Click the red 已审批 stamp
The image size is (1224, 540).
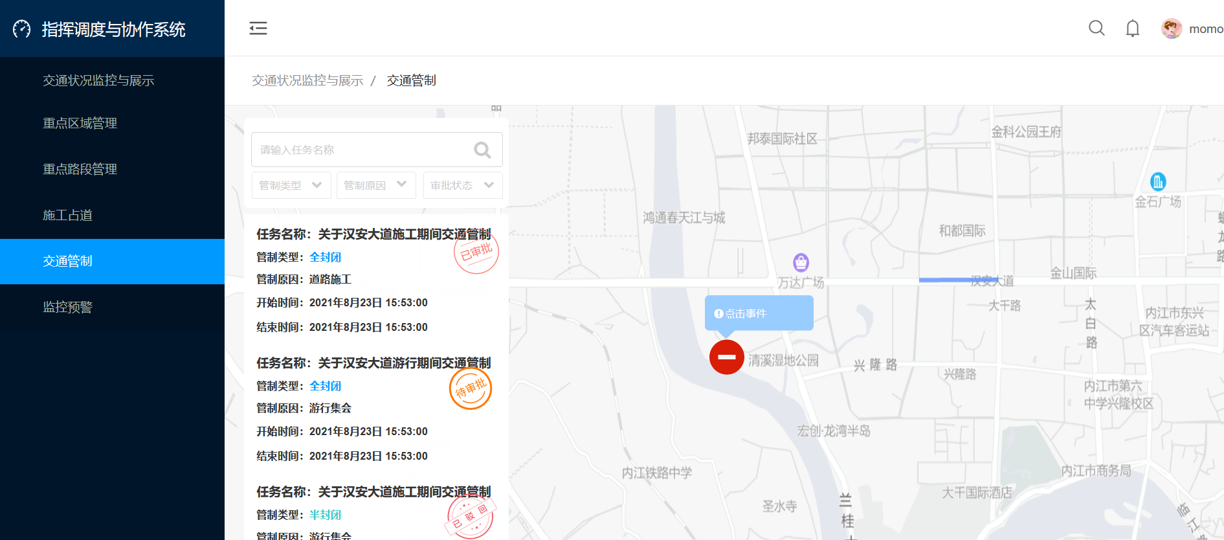476,252
